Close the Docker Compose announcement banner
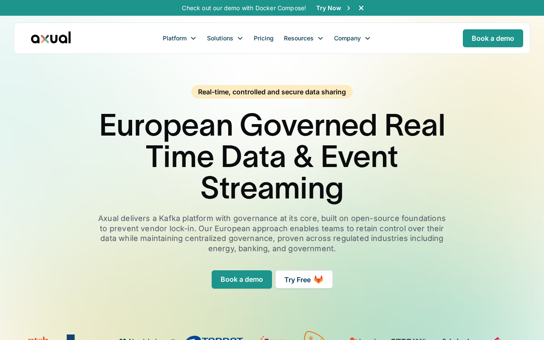Screen dimensions: 544x340 (361, 8)
